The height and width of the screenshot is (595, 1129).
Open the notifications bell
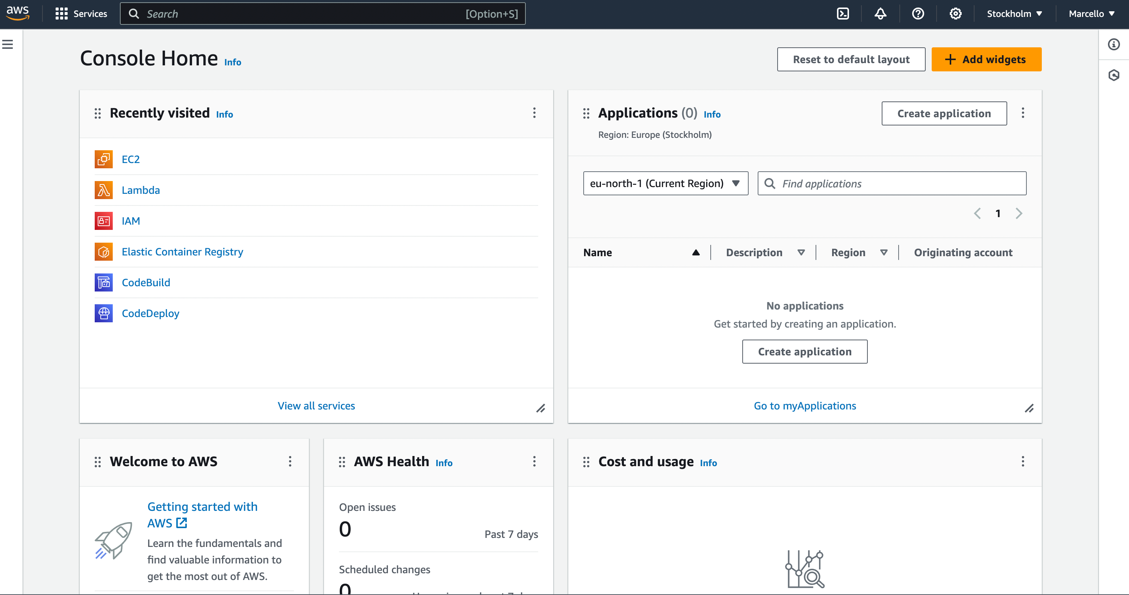(880, 14)
